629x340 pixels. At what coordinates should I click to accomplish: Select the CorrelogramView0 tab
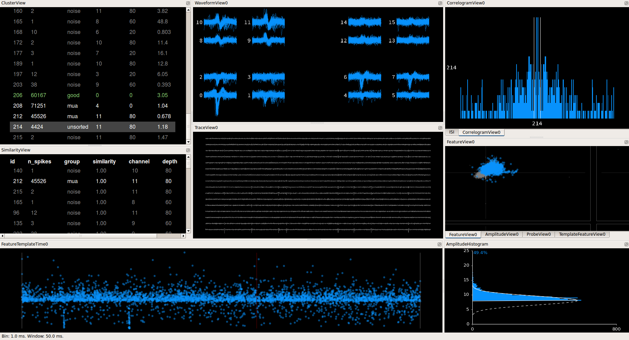[482, 132]
